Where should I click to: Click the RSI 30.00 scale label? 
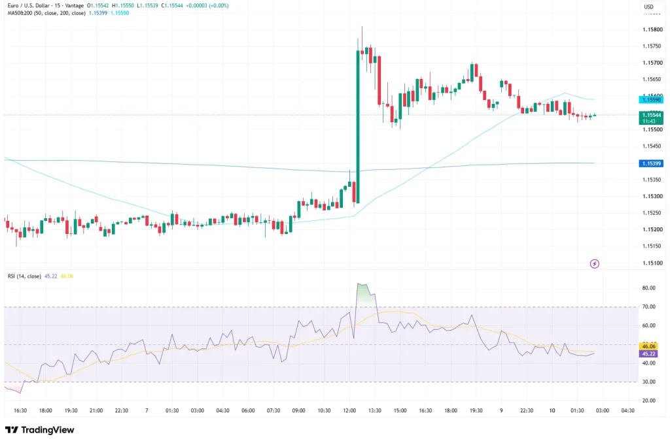click(648, 382)
